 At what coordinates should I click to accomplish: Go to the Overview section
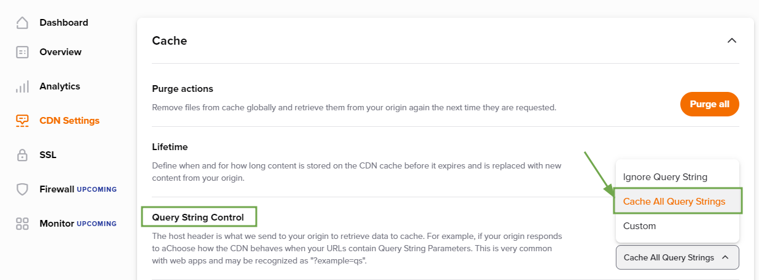[x=60, y=52]
